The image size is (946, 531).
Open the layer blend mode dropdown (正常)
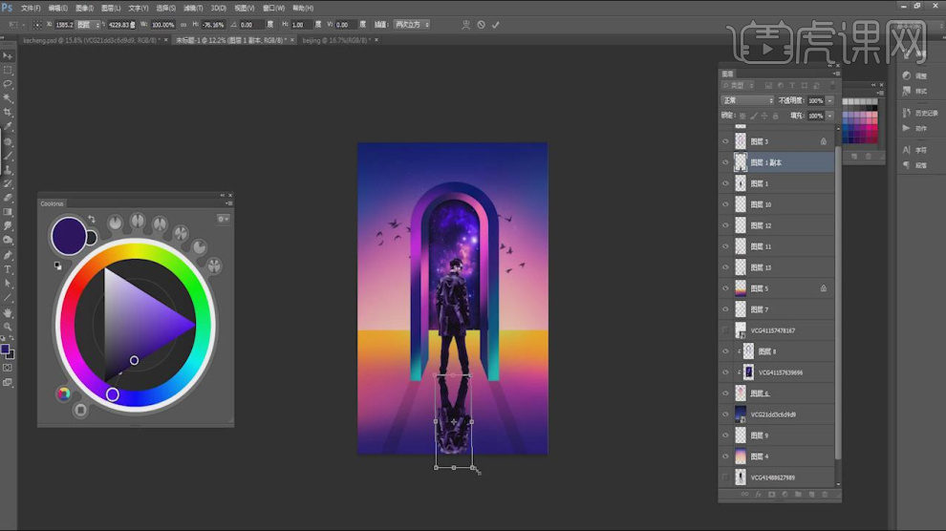pyautogui.click(x=747, y=100)
